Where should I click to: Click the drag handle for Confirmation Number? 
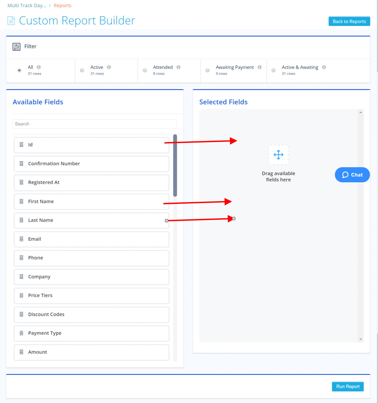21,164
